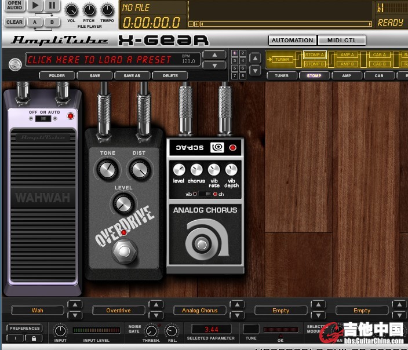Set loop point B
Image resolution: width=408 pixels, height=350 pixels.
click(52, 22)
